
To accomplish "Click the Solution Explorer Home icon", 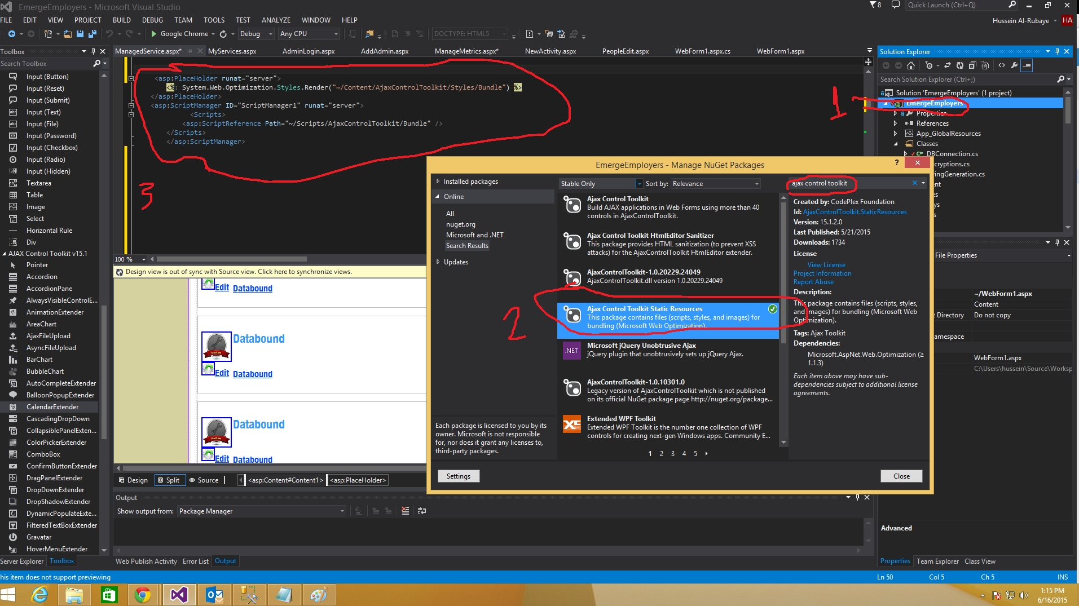I will pyautogui.click(x=910, y=65).
